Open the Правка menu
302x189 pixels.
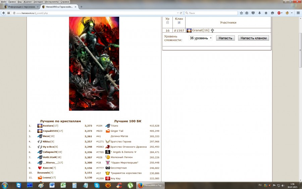click(x=12, y=2)
